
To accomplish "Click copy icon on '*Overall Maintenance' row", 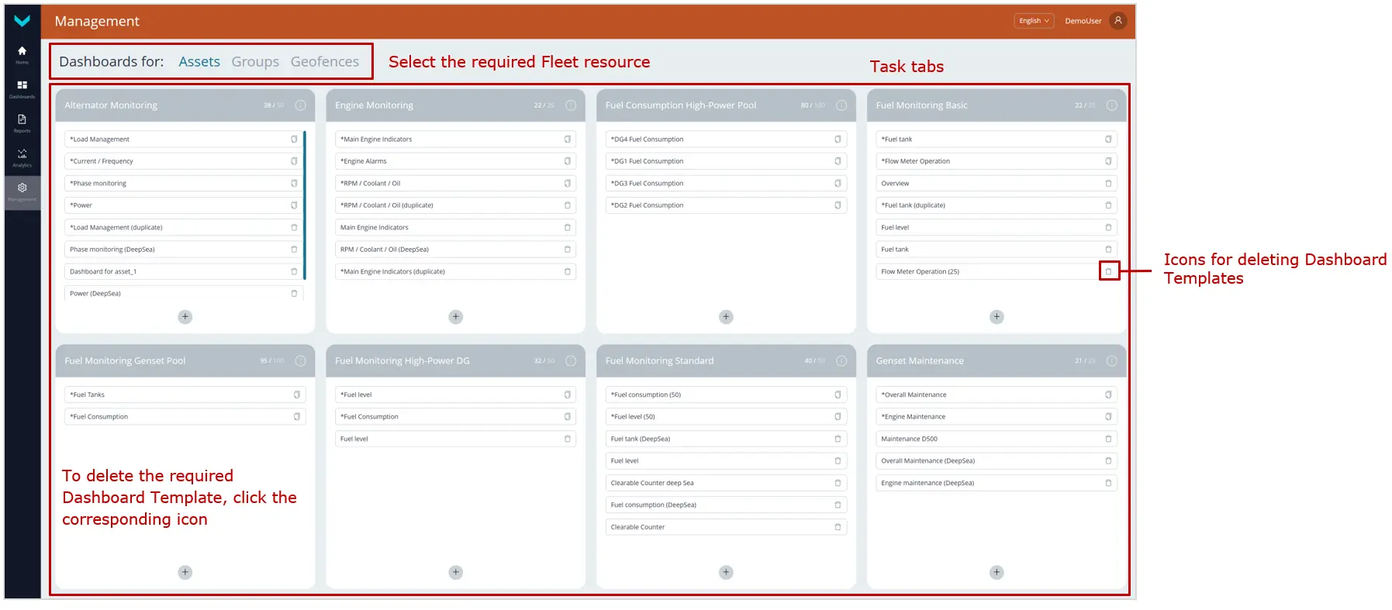I will [1108, 395].
